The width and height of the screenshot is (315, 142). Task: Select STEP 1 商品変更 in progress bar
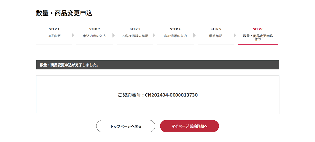tap(54, 33)
